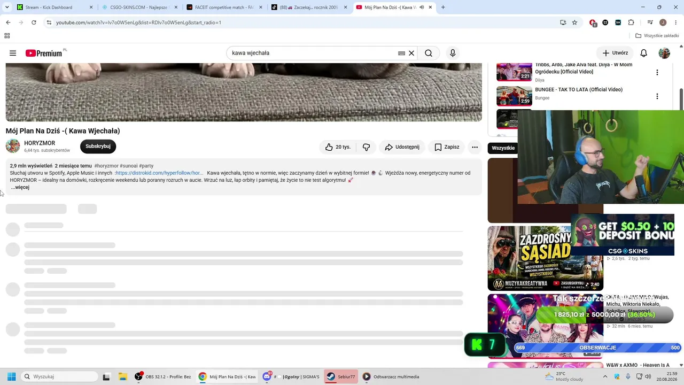Image resolution: width=684 pixels, height=385 pixels.
Task: Open YouTube notifications bell
Action: pos(644,53)
